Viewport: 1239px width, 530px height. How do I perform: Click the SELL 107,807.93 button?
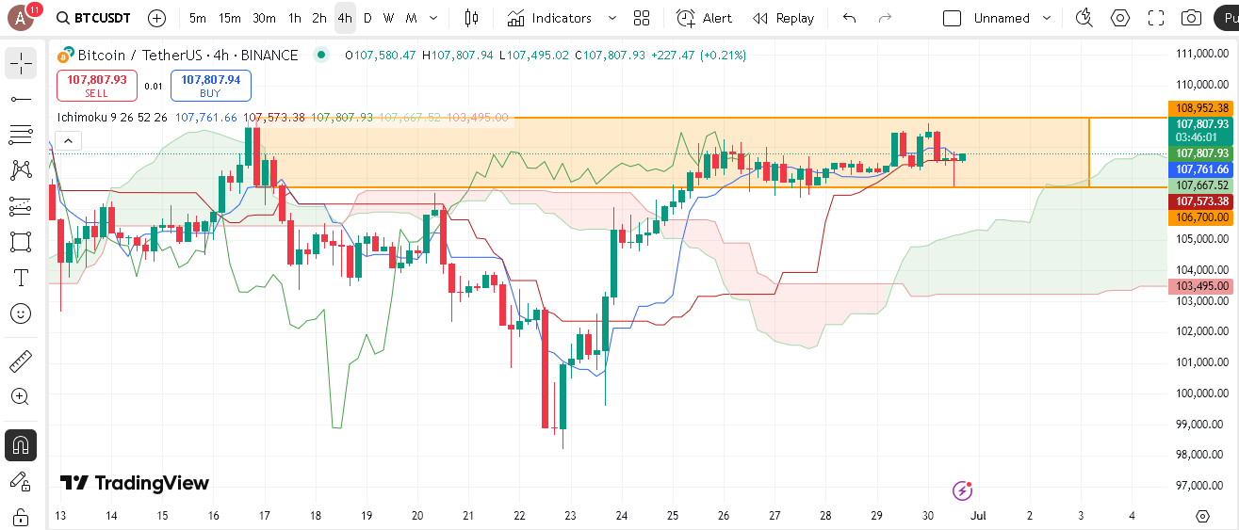click(97, 86)
